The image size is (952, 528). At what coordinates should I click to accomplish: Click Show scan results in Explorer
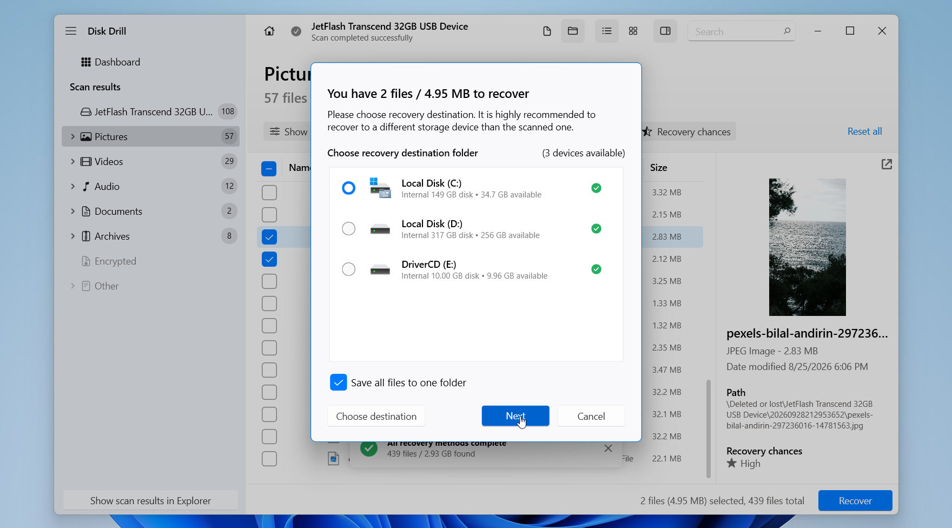click(x=150, y=500)
